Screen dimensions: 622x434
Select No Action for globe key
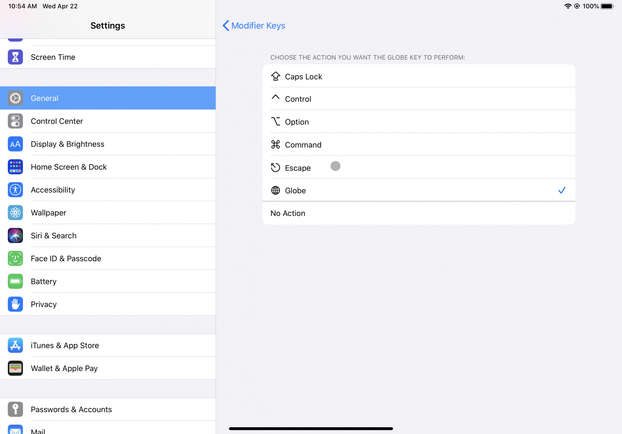[x=419, y=213]
